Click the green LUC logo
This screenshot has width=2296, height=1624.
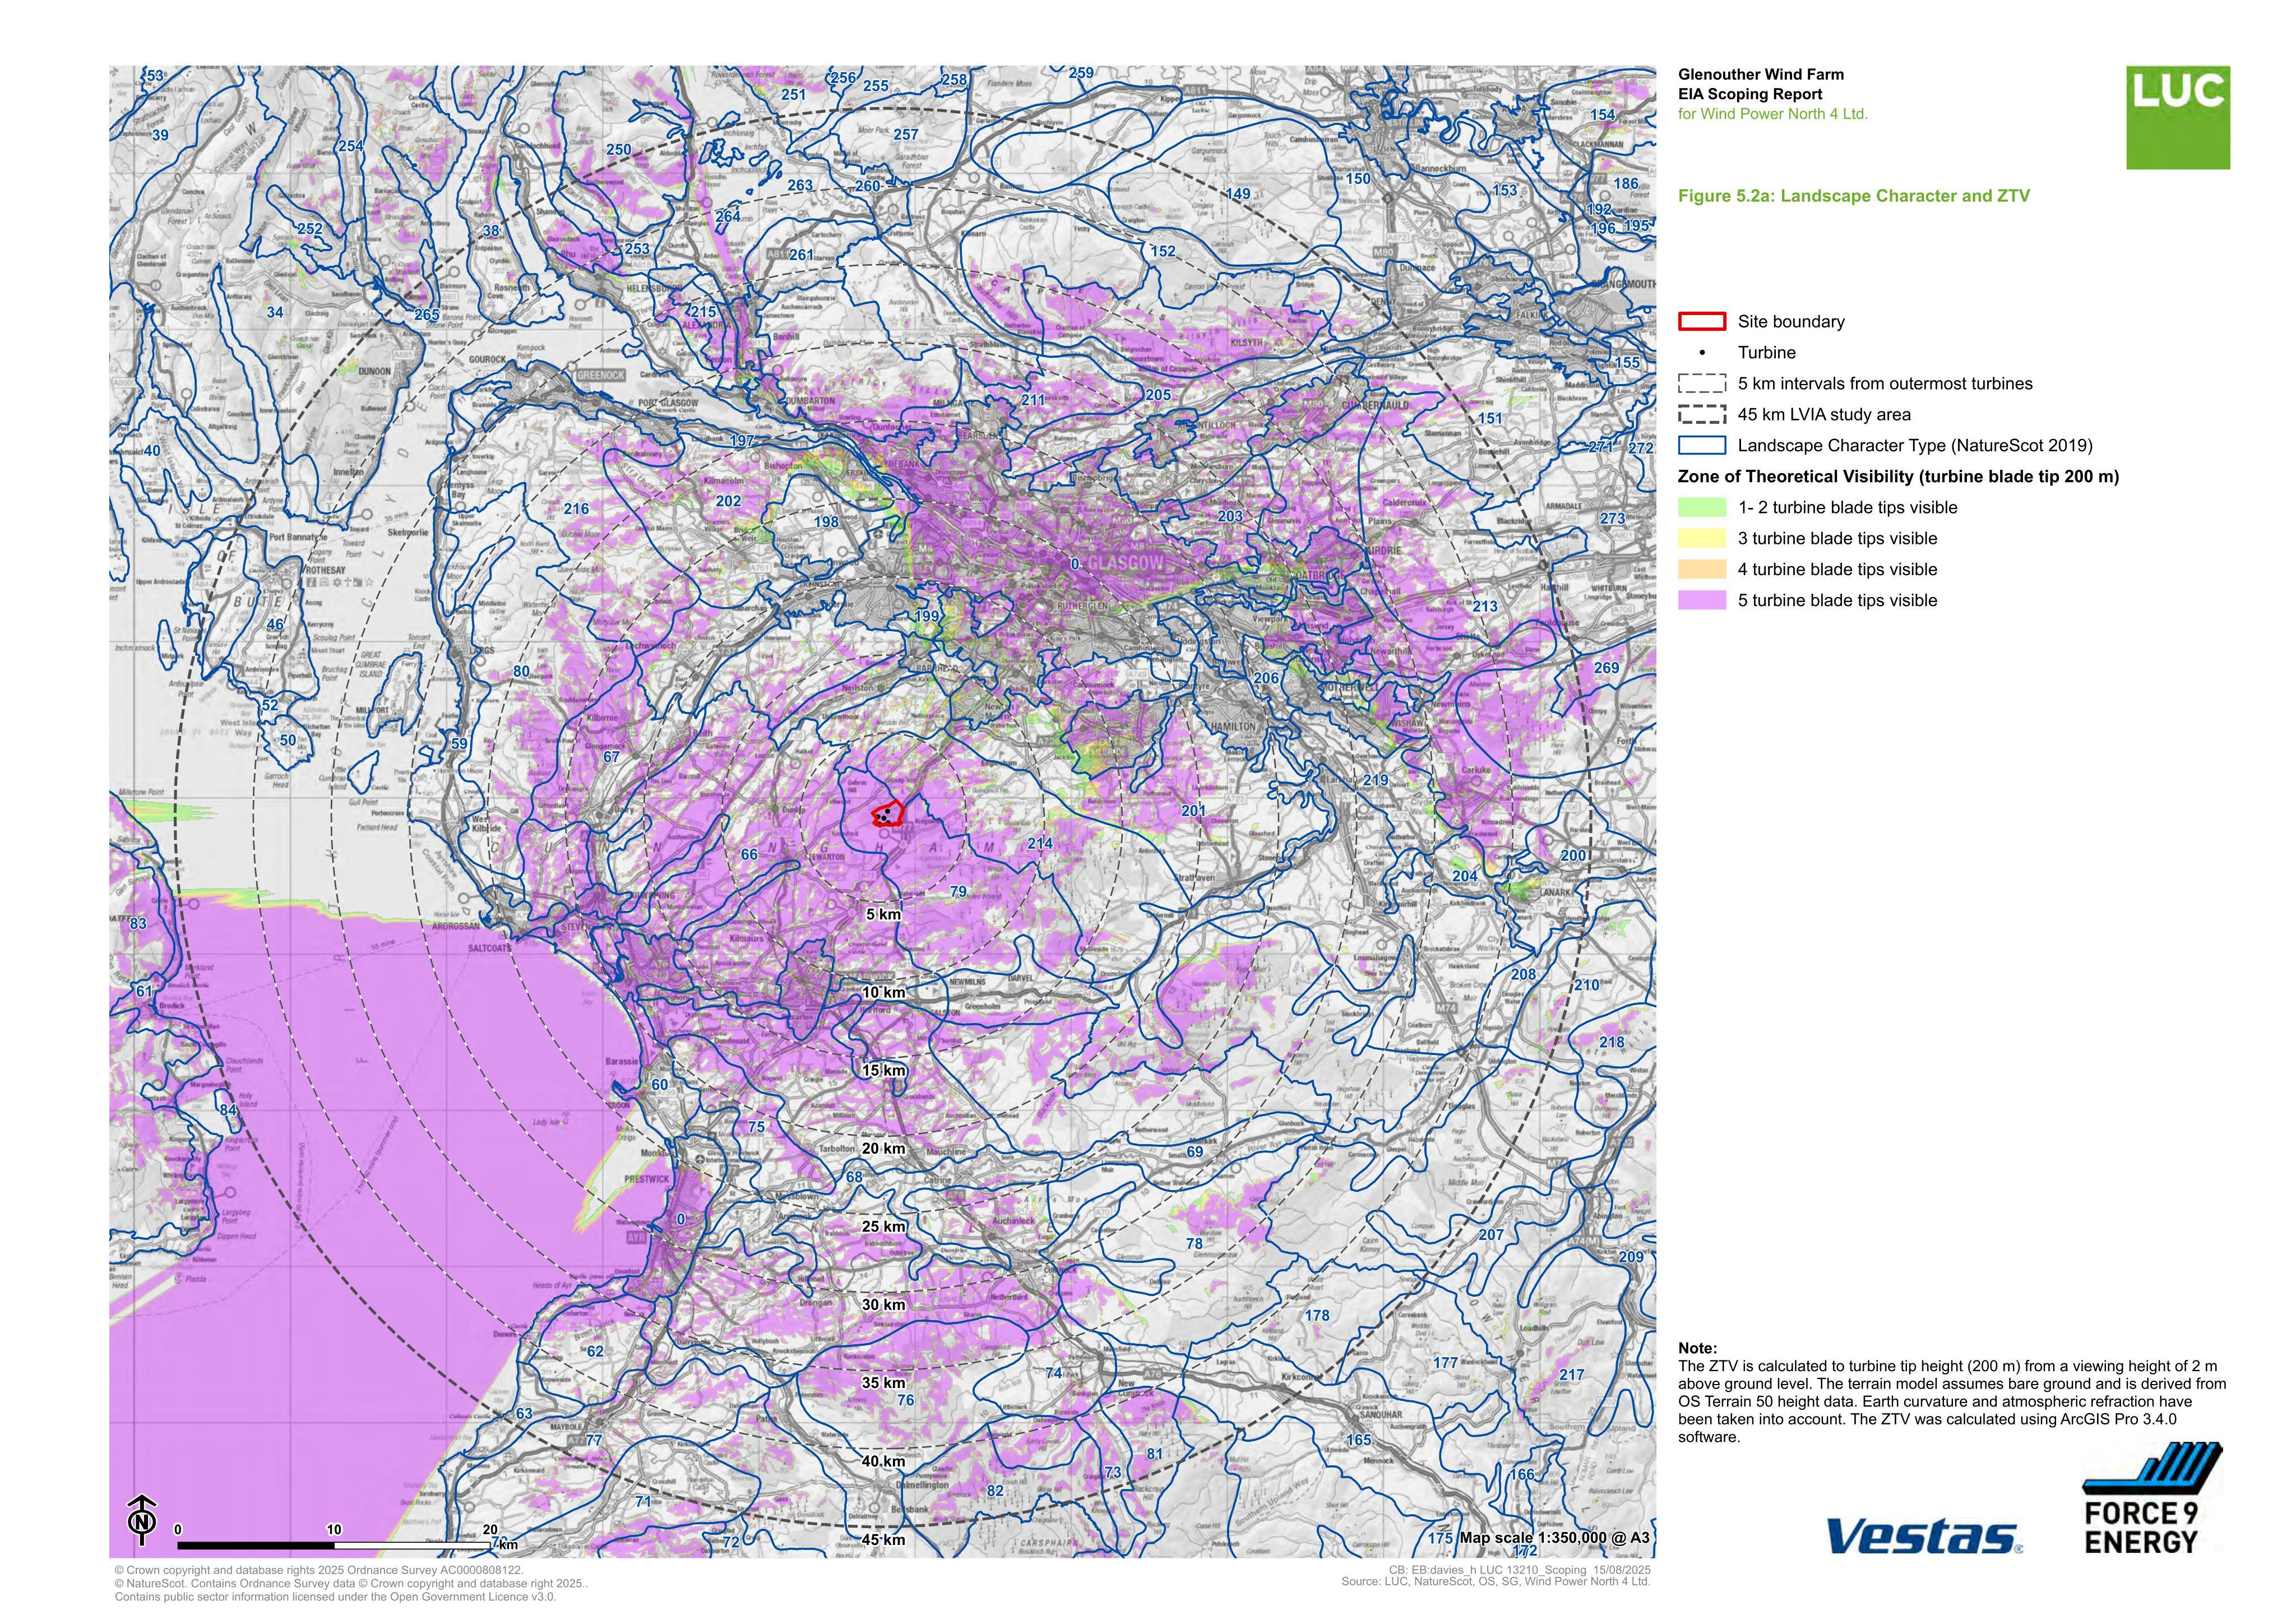tap(2178, 118)
